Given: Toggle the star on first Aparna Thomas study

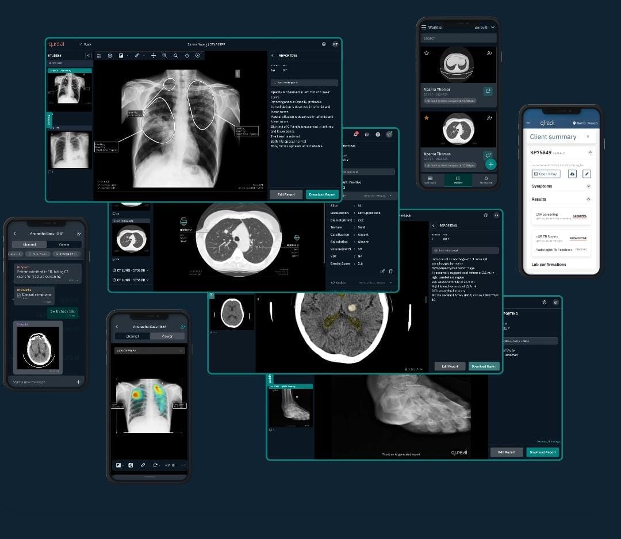Looking at the screenshot, I should pyautogui.click(x=427, y=53).
